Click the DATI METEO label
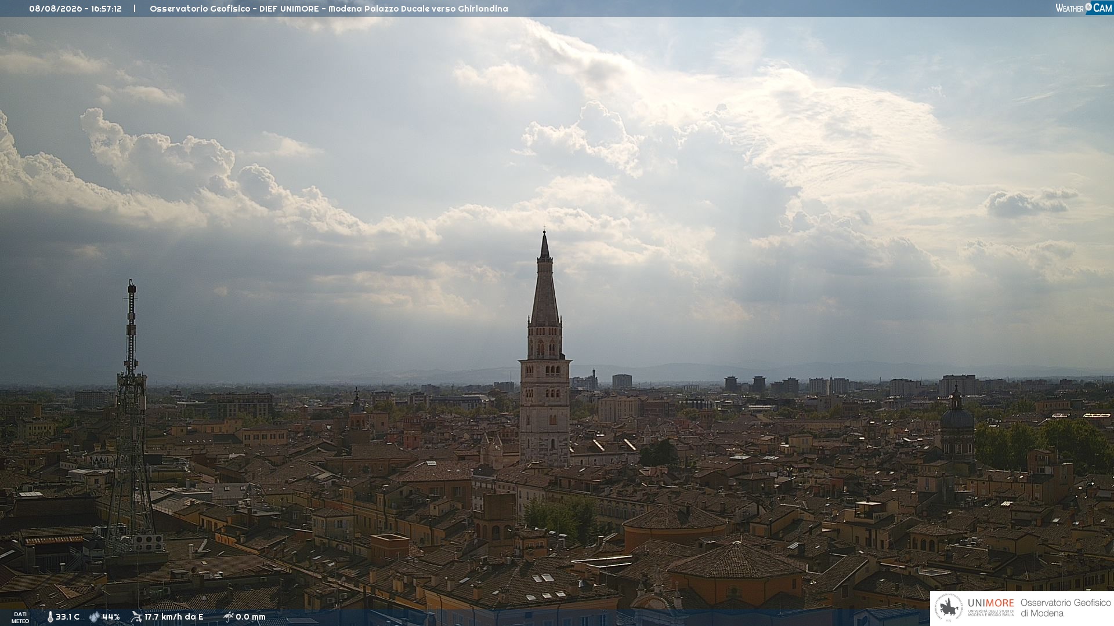This screenshot has height=626, width=1114. pos(20,618)
